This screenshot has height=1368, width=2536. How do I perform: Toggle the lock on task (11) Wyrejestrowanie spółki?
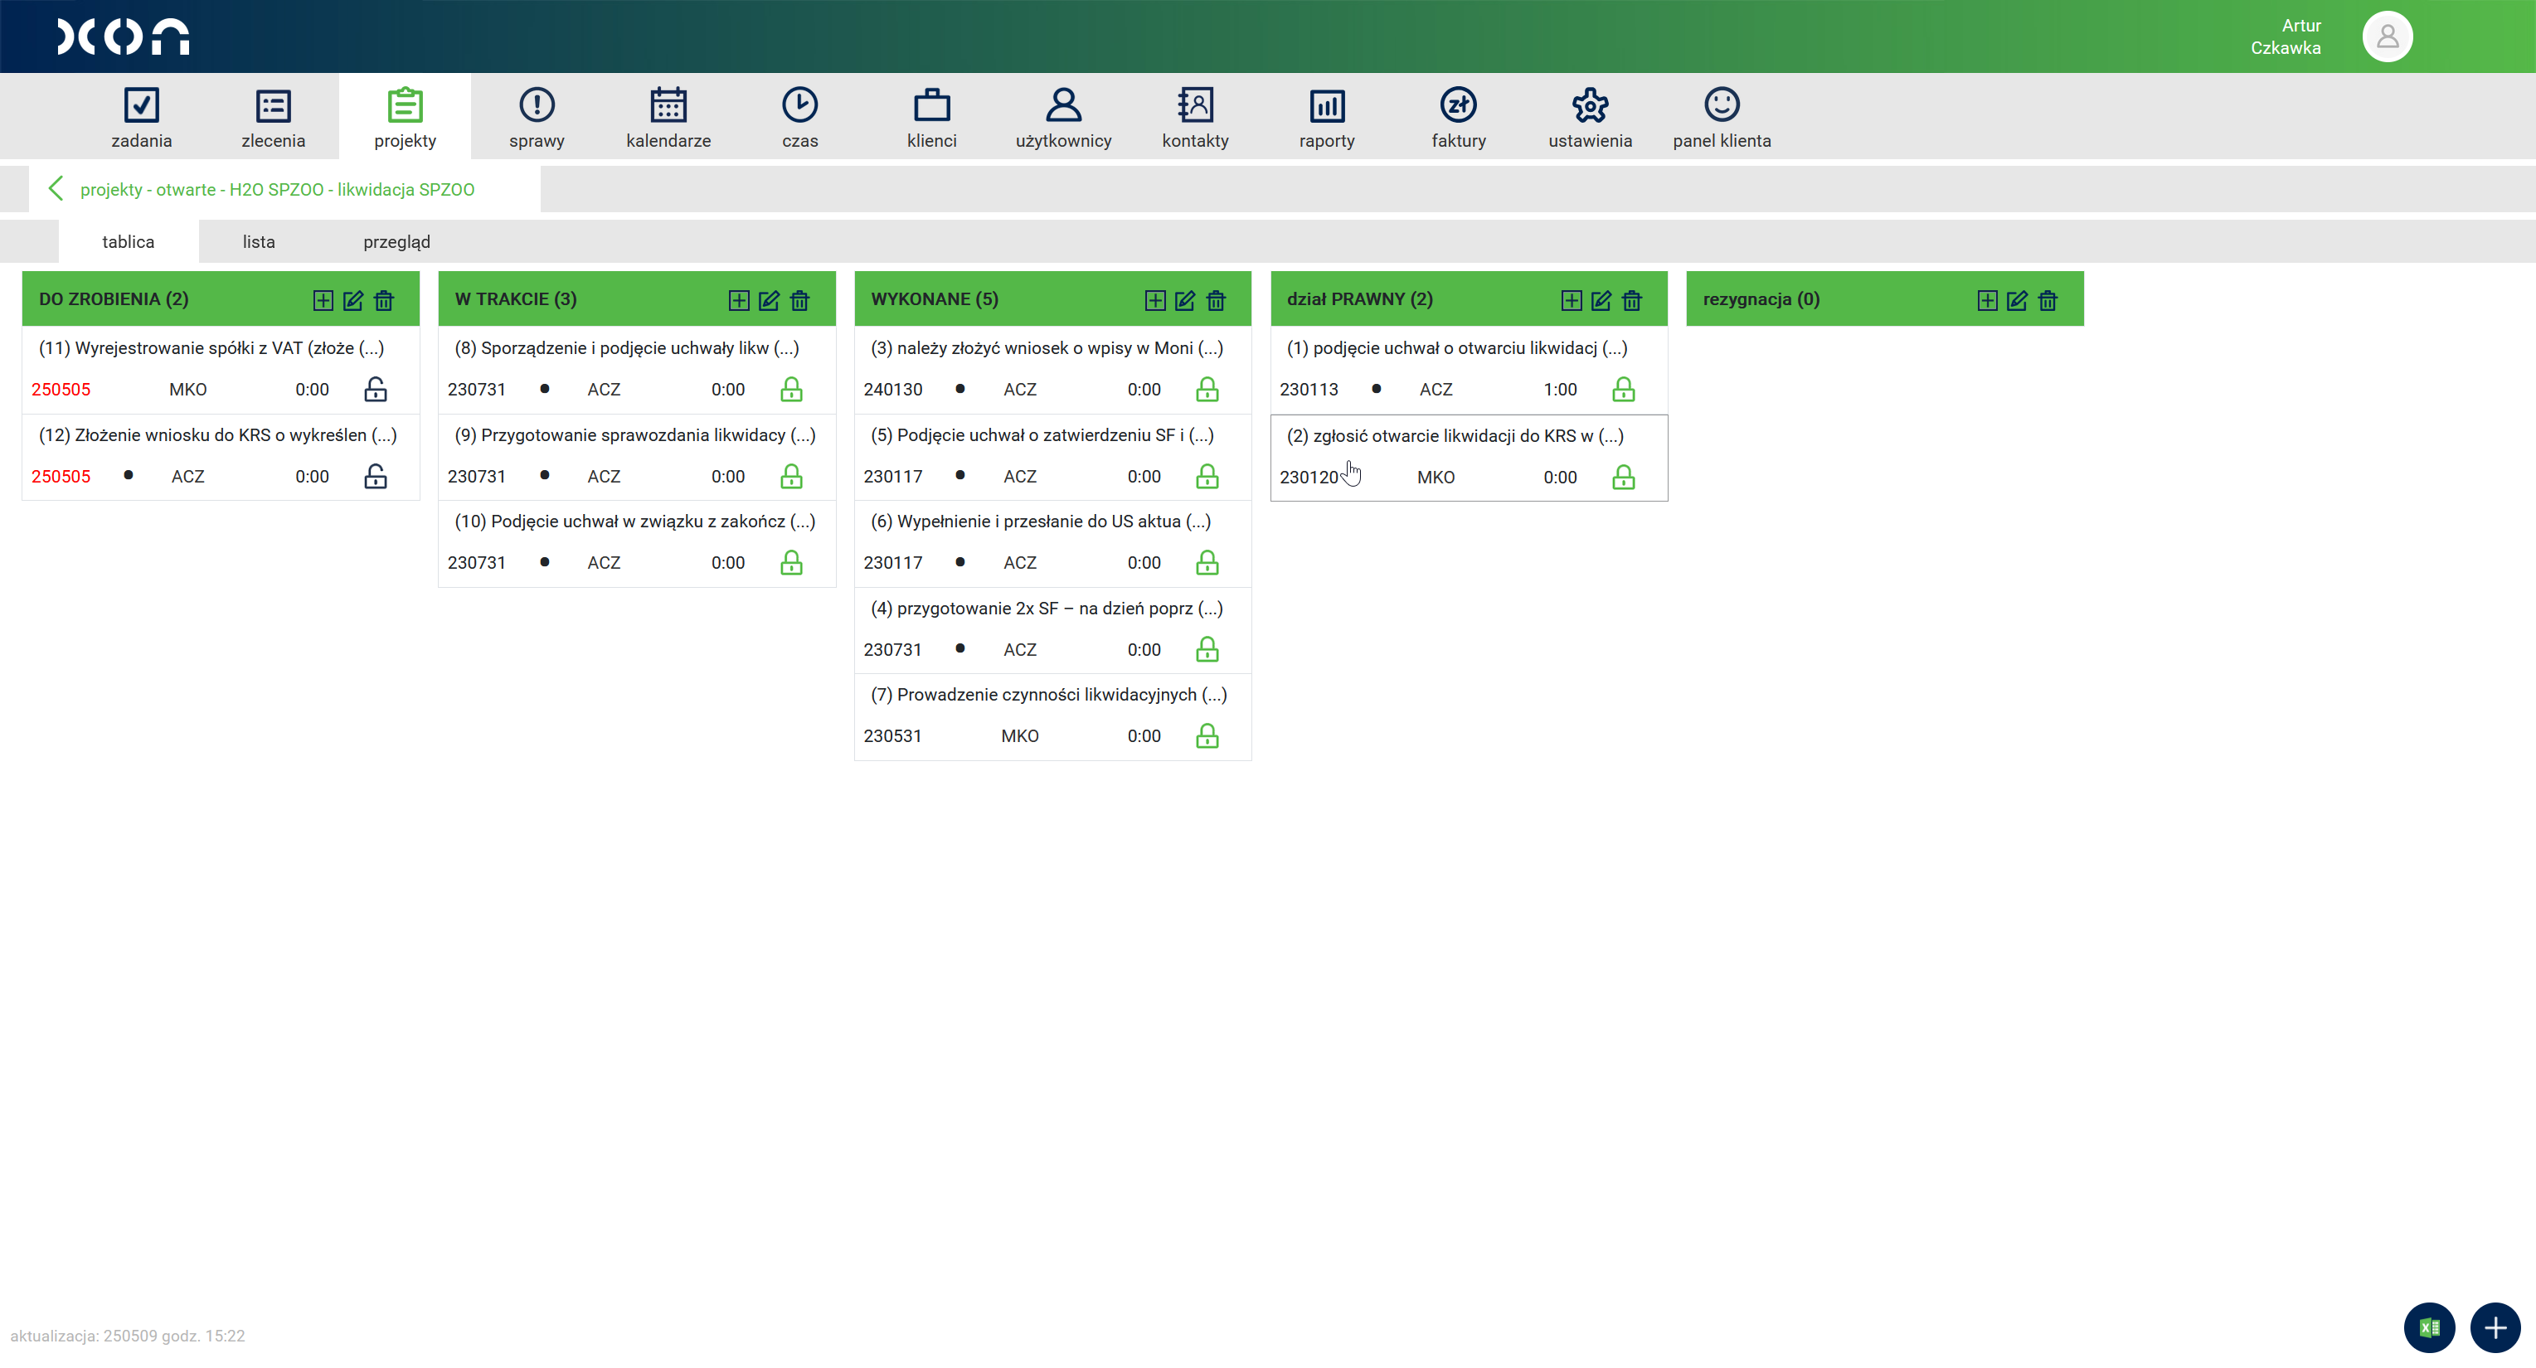point(375,389)
